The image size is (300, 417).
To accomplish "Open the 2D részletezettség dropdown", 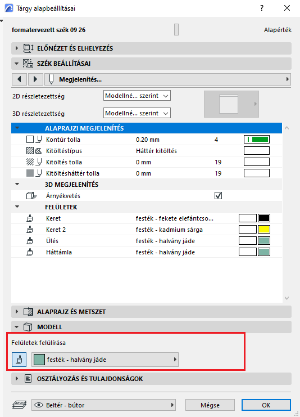I will [137, 96].
